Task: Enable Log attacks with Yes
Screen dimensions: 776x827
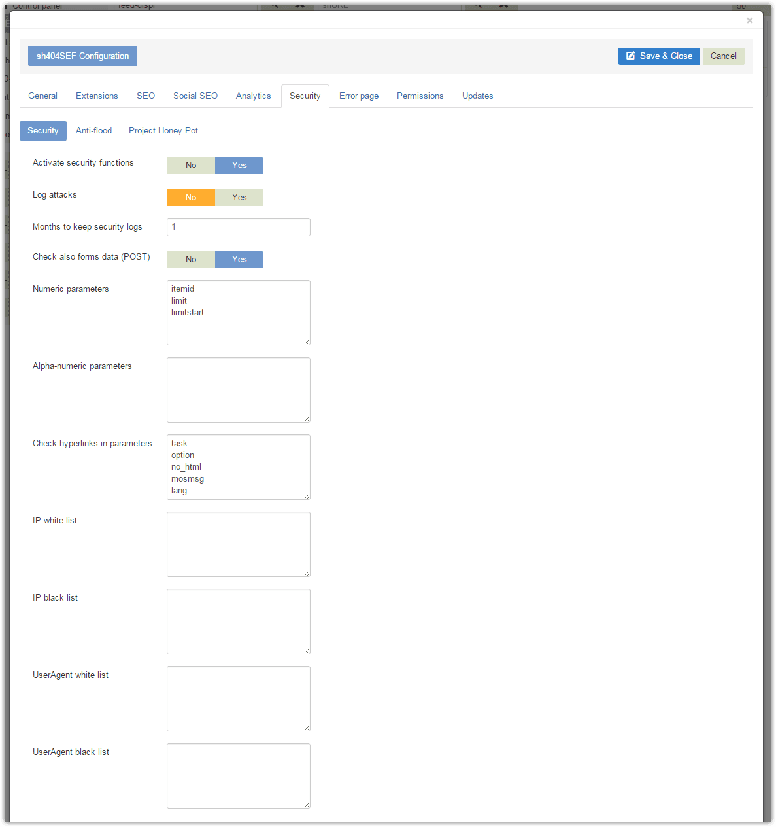Action: coord(239,198)
